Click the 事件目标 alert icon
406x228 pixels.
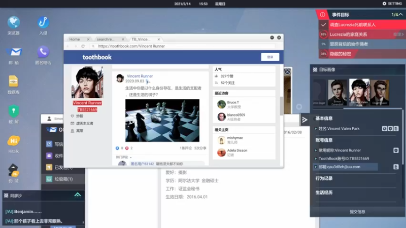pyautogui.click(x=322, y=15)
